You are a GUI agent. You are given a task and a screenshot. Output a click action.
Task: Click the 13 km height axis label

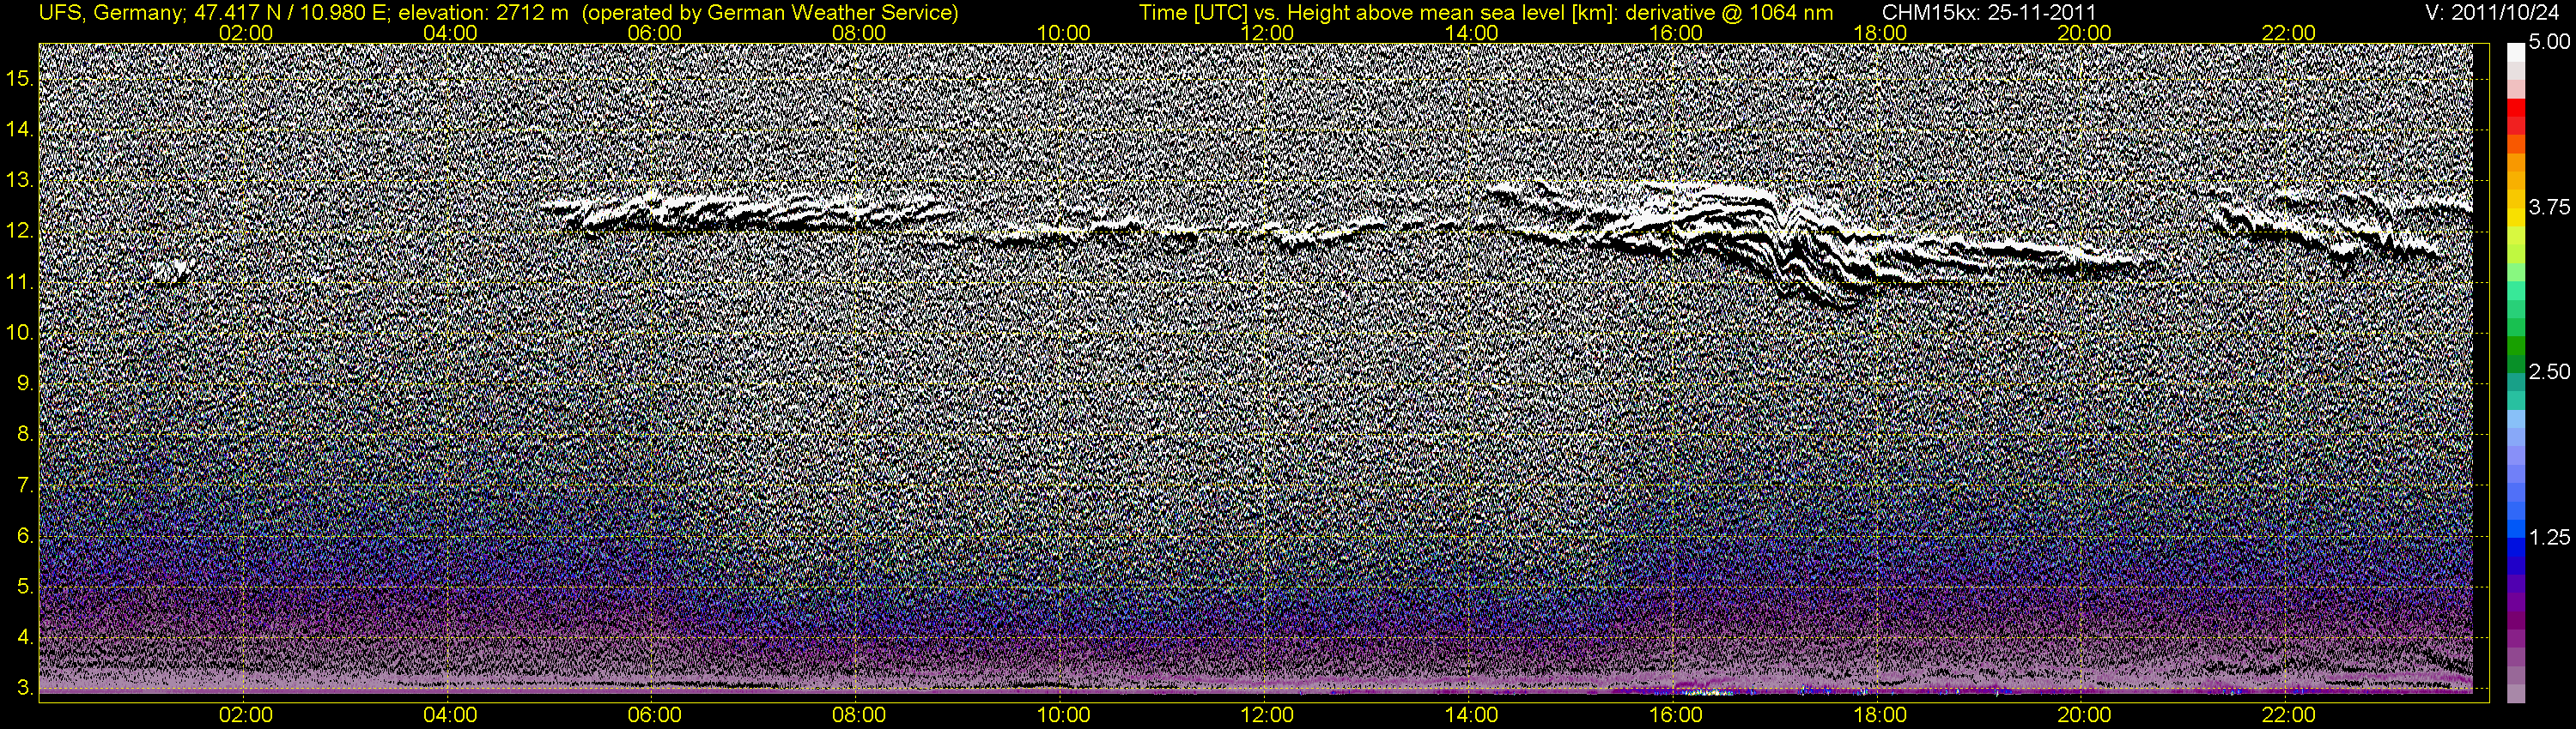[19, 181]
